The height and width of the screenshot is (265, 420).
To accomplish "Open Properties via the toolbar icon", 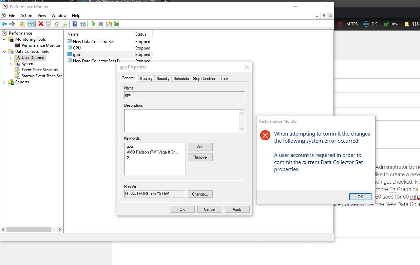I will (x=49, y=24).
